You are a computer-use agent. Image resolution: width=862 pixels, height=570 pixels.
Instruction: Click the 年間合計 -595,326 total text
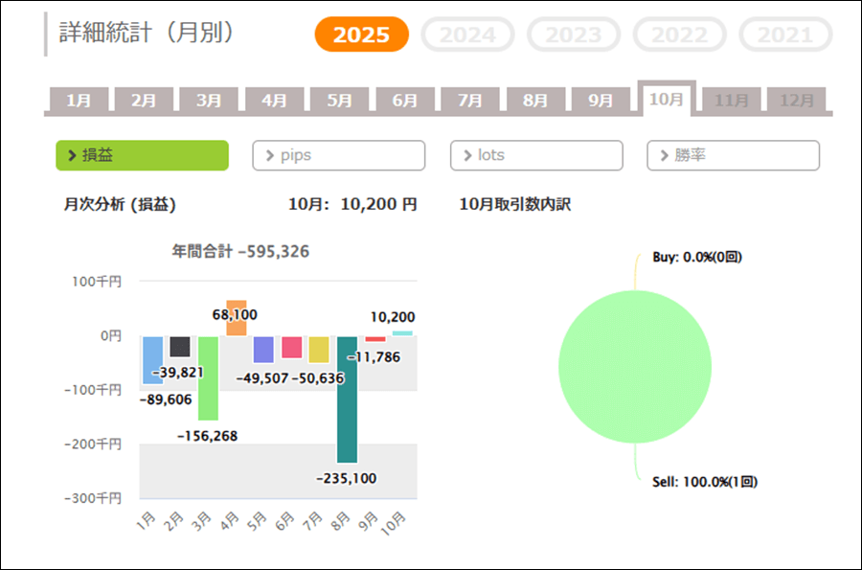click(x=240, y=252)
